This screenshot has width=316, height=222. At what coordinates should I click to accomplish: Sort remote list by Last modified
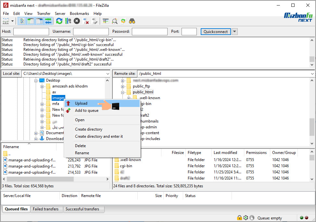(x=228, y=153)
